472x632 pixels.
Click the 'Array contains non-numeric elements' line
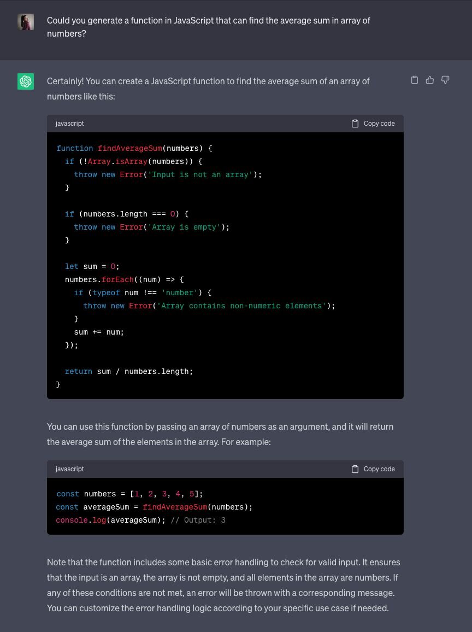point(209,306)
